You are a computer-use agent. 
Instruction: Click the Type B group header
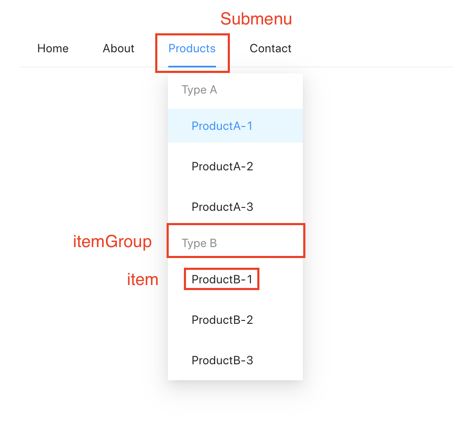[199, 243]
